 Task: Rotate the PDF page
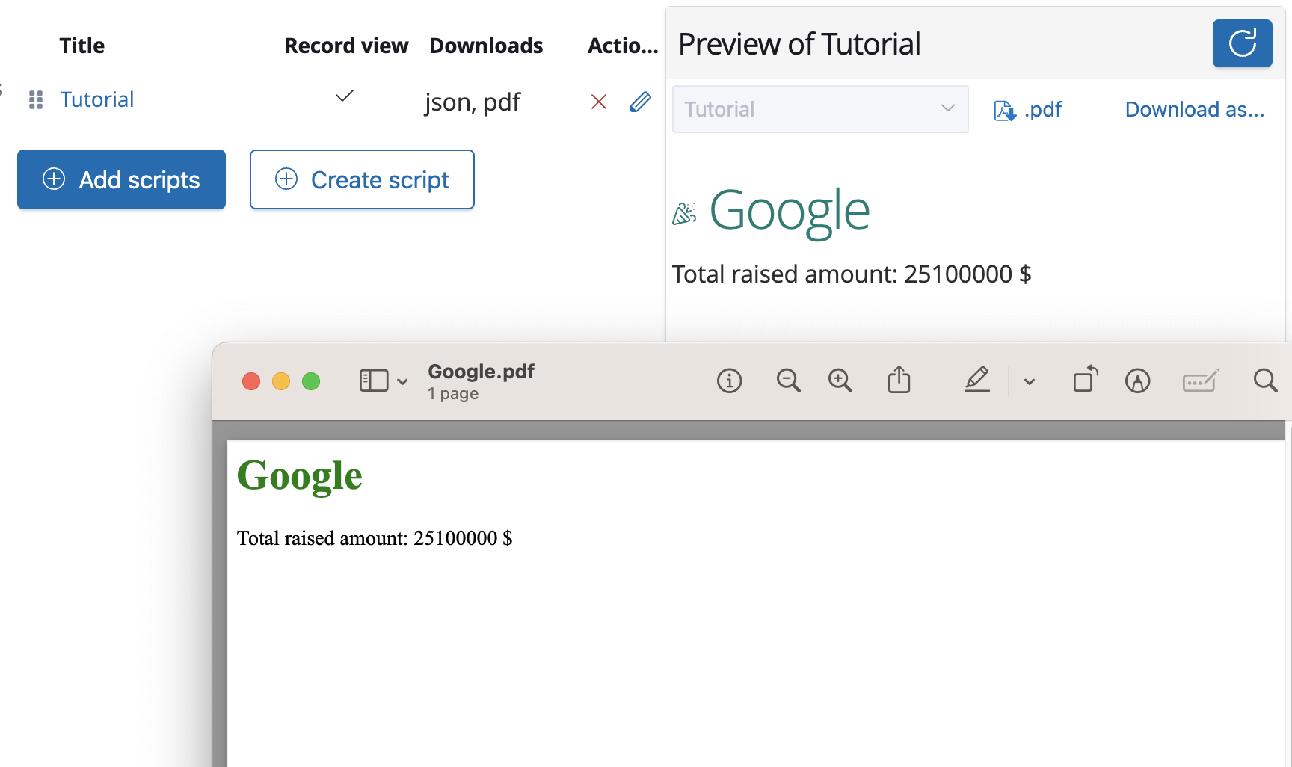pyautogui.click(x=1085, y=380)
